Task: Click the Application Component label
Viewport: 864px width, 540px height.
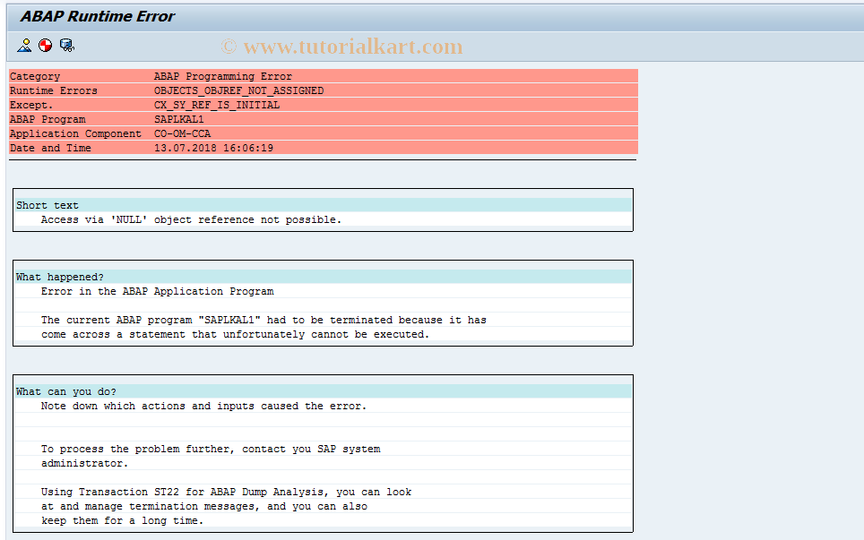Action: (x=75, y=133)
